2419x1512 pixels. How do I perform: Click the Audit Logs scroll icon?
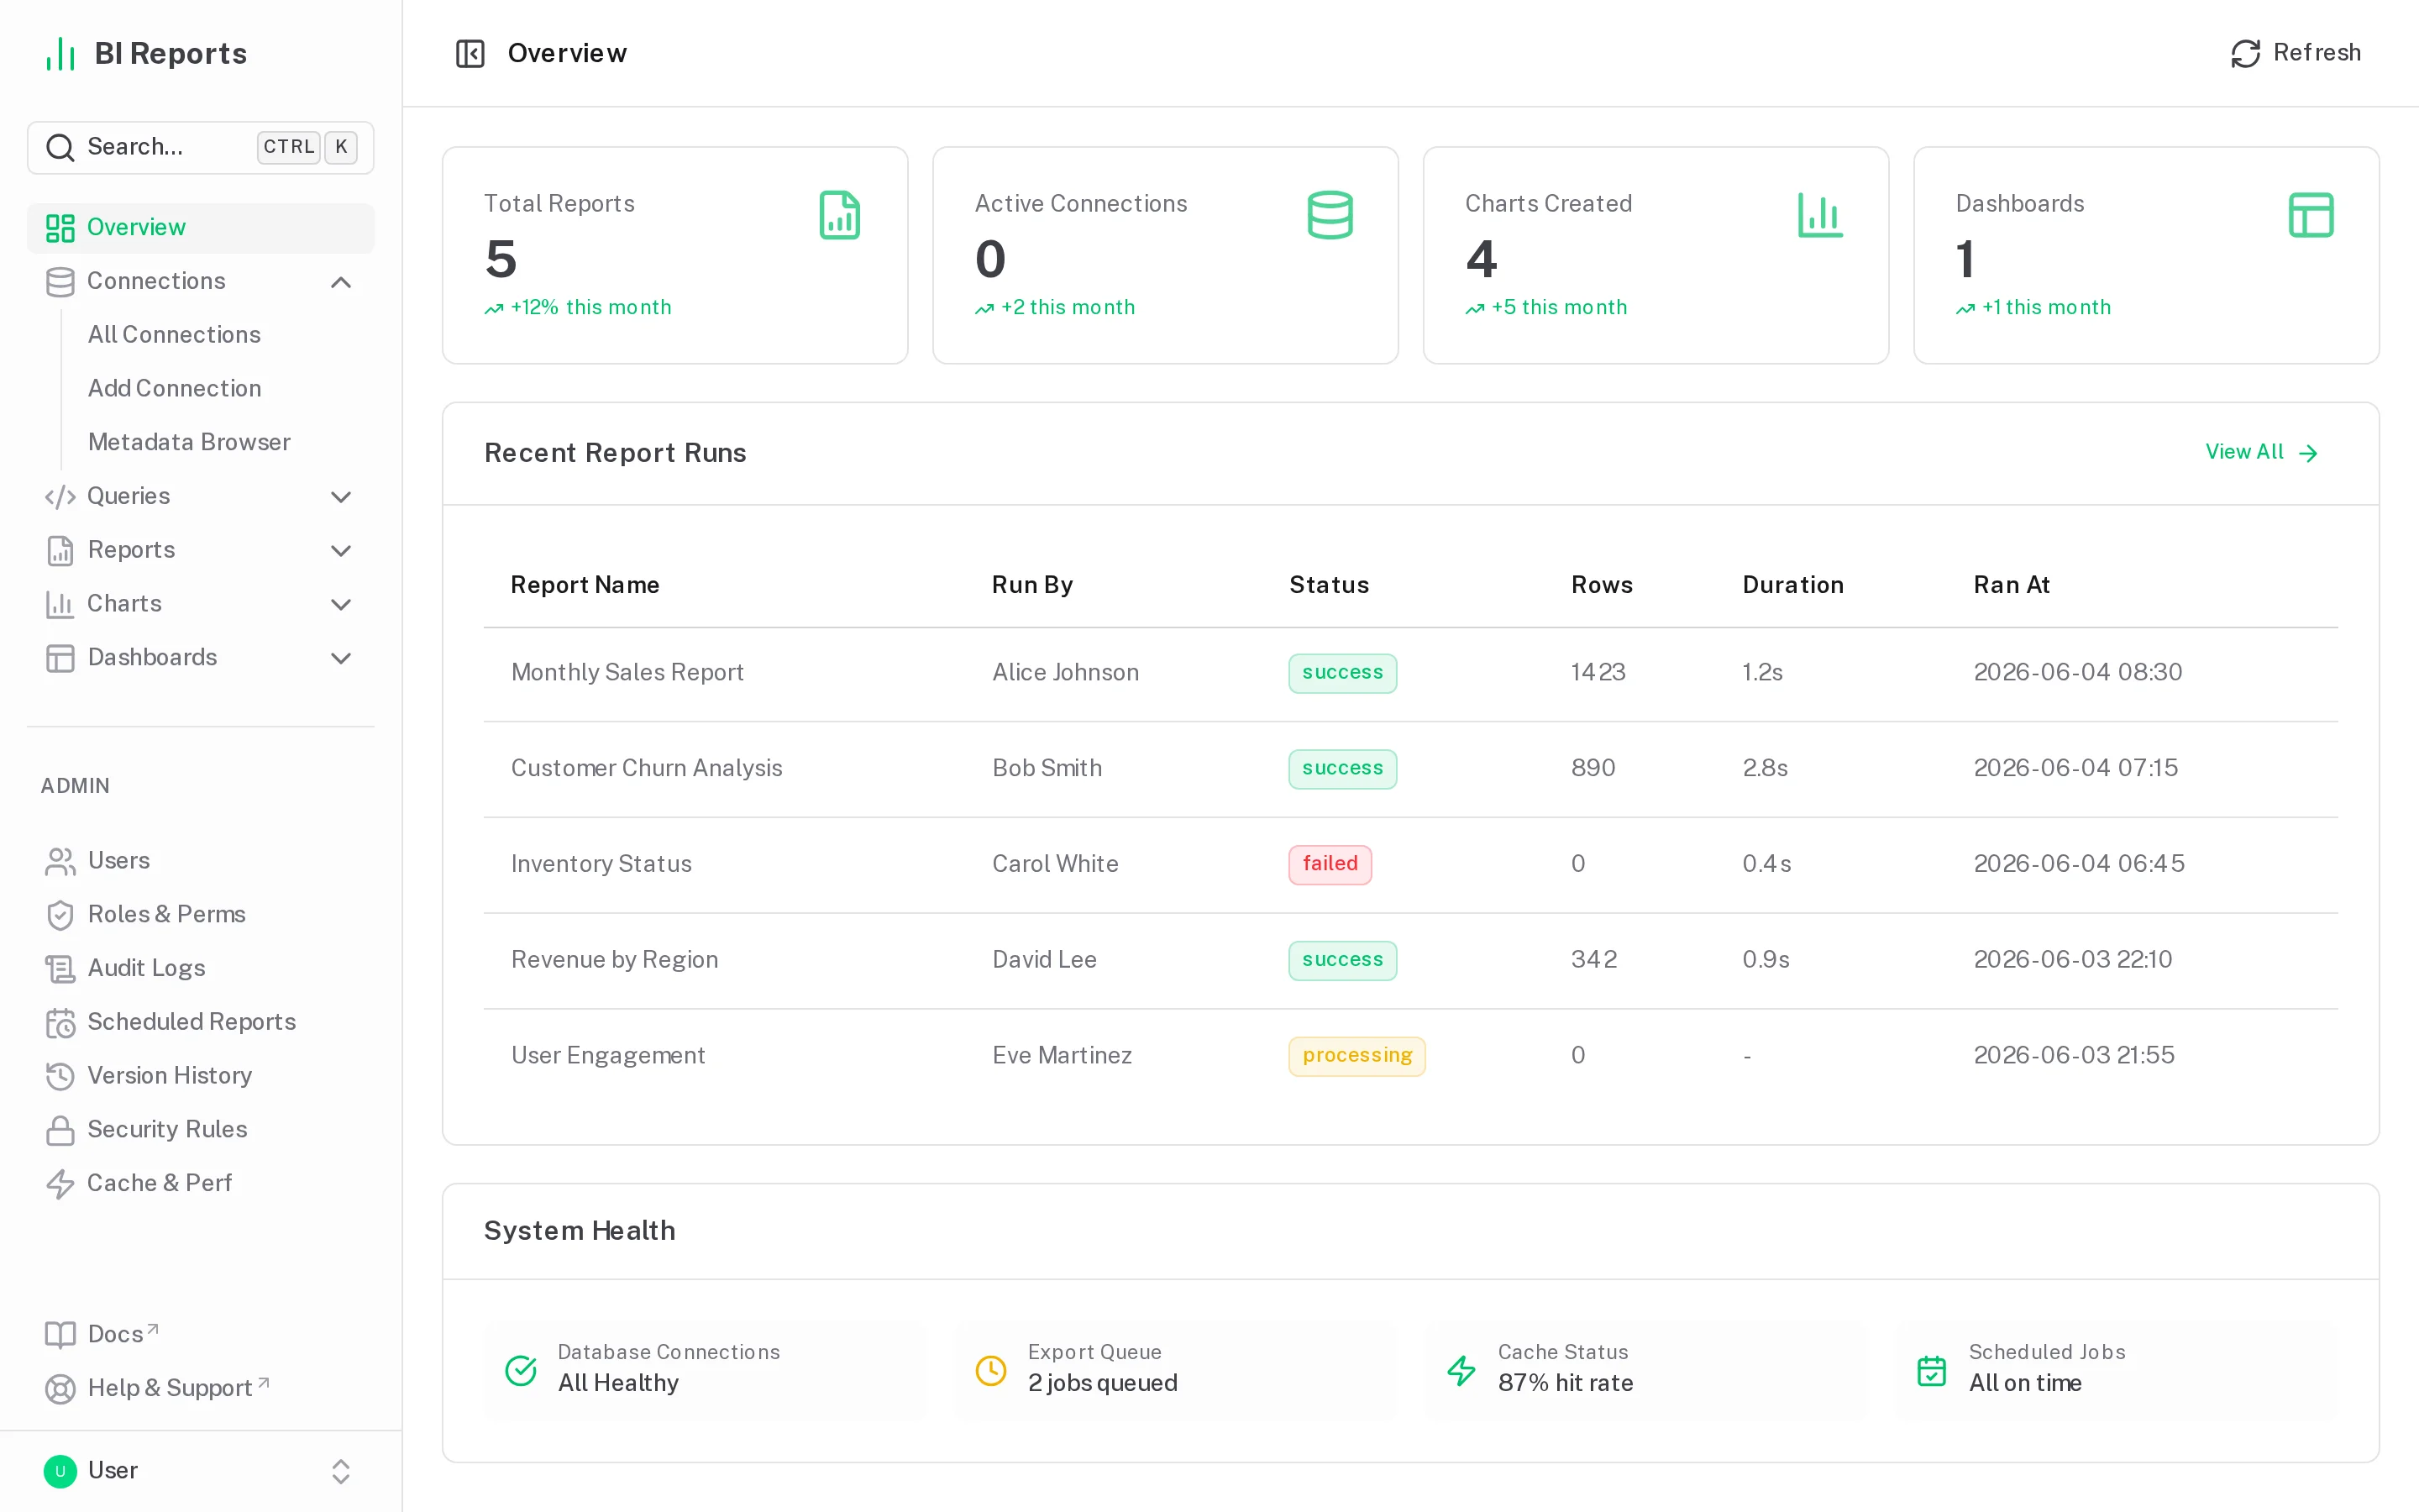(x=60, y=969)
